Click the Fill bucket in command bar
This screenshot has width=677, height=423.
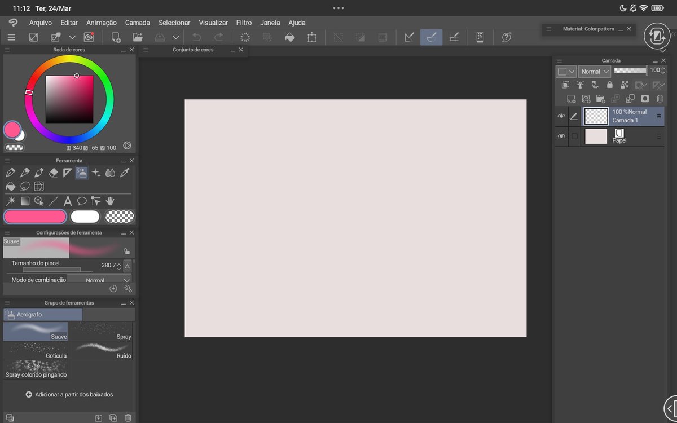click(x=289, y=37)
